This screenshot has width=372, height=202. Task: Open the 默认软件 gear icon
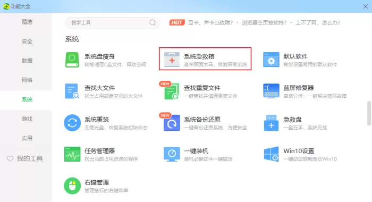271,60
